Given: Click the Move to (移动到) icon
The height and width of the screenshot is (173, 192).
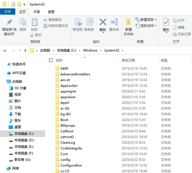Looking at the screenshot, I should pyautogui.click(x=78, y=22).
